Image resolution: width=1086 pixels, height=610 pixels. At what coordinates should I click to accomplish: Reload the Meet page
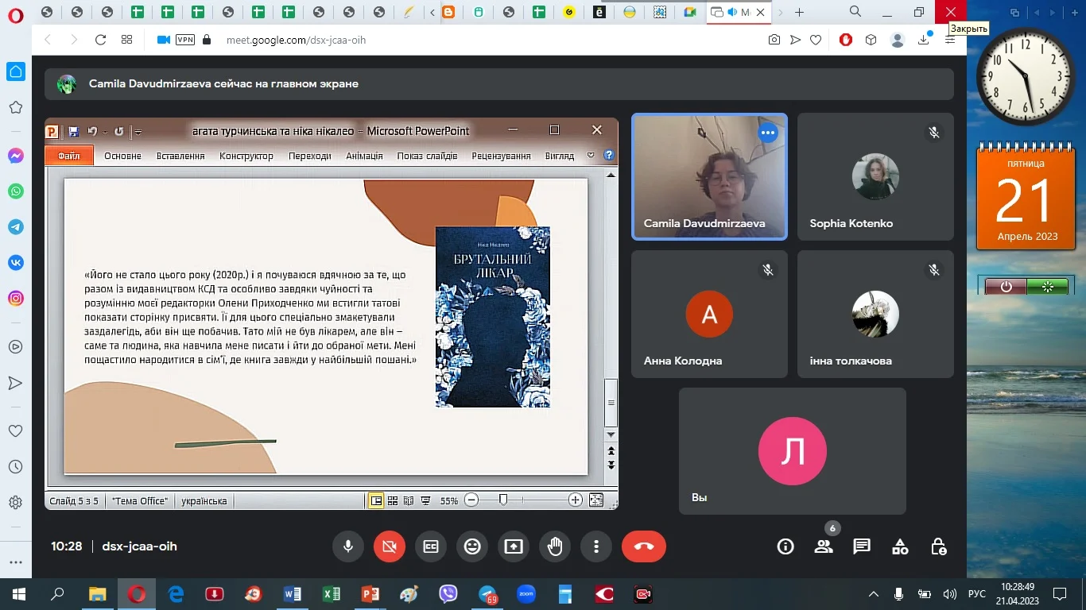click(x=100, y=40)
